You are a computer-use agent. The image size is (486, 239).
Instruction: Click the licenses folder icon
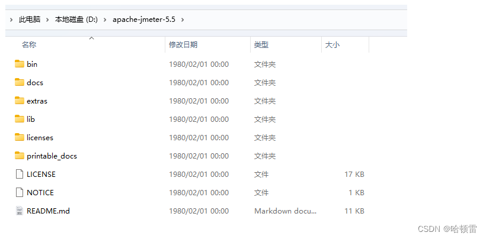[x=20, y=137]
